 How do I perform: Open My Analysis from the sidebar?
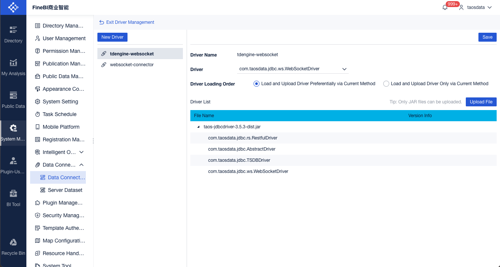pos(13,68)
